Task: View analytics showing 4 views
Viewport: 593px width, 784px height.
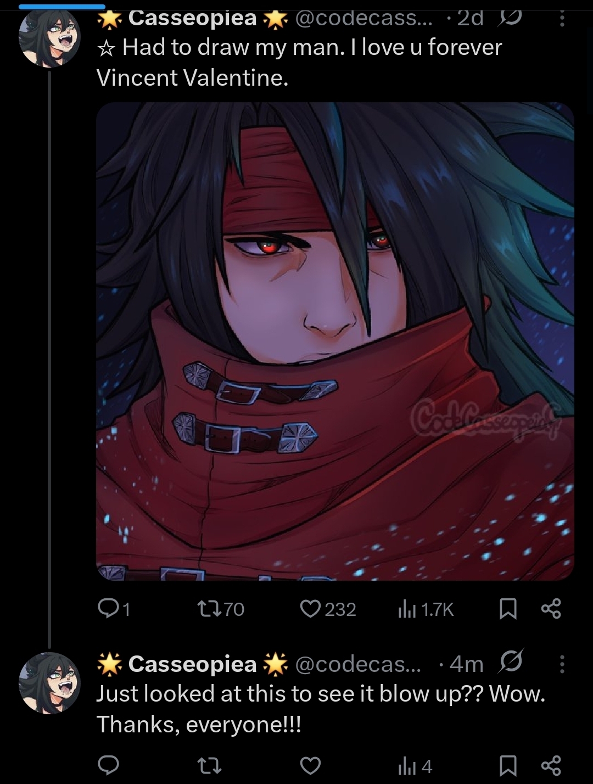Action: tap(415, 765)
